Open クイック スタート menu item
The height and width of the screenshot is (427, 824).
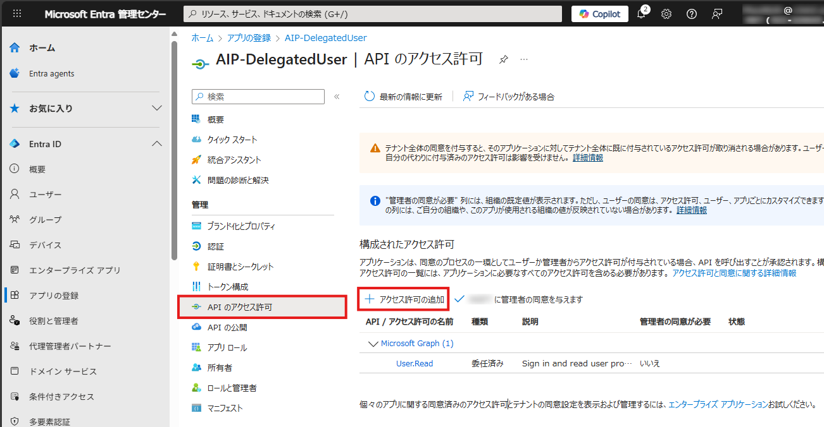tap(232, 140)
